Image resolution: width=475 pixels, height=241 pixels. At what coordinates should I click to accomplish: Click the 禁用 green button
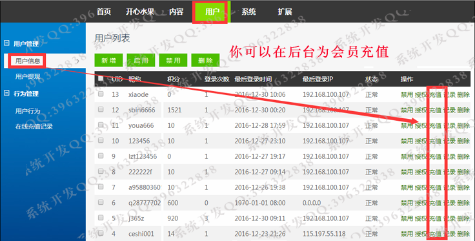[173, 60]
